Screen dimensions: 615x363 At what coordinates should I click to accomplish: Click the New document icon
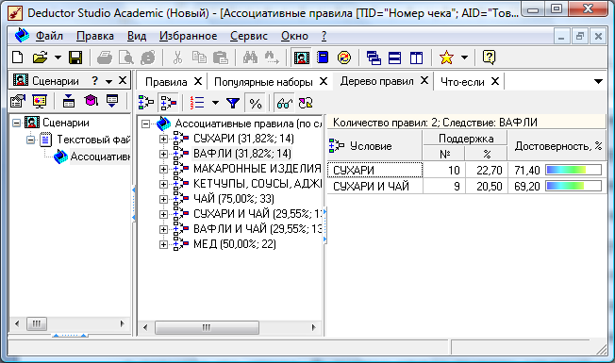[x=18, y=58]
